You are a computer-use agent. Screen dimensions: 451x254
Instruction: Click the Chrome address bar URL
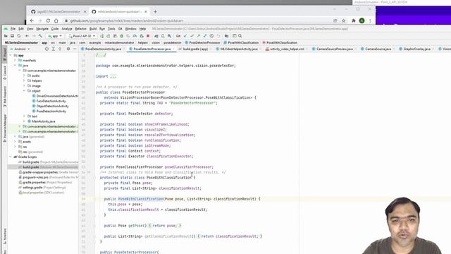127,20
